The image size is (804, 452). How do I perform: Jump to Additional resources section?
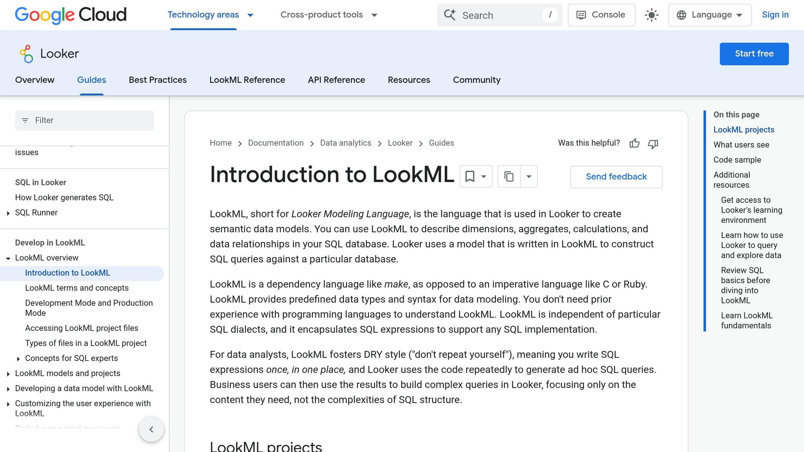pyautogui.click(x=731, y=180)
